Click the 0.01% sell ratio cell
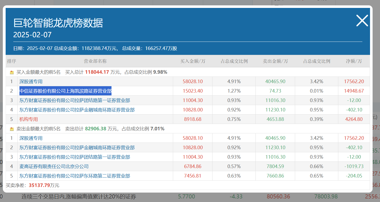The height and width of the screenshot is (202, 380). click(x=317, y=91)
